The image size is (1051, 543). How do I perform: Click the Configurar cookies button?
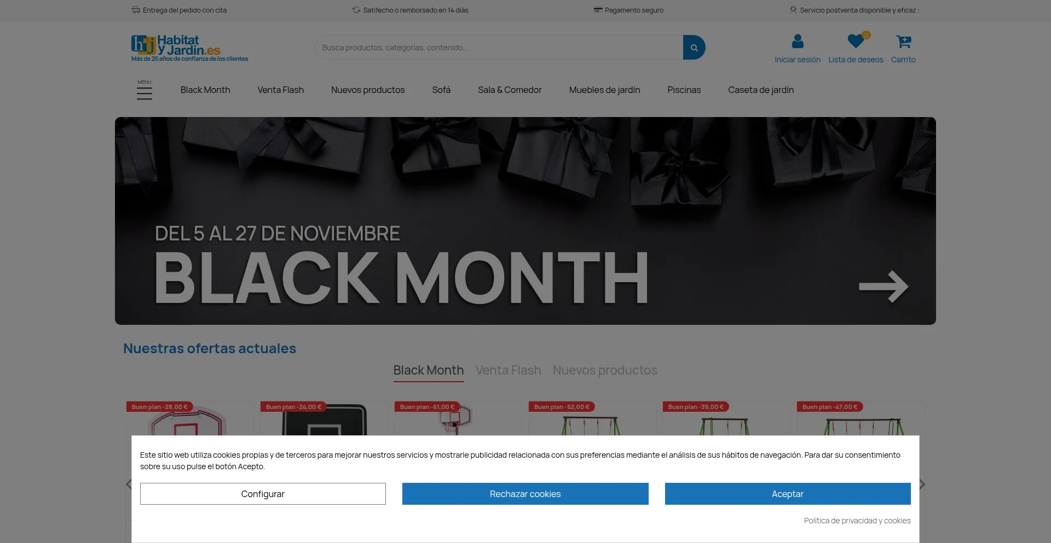coord(263,494)
